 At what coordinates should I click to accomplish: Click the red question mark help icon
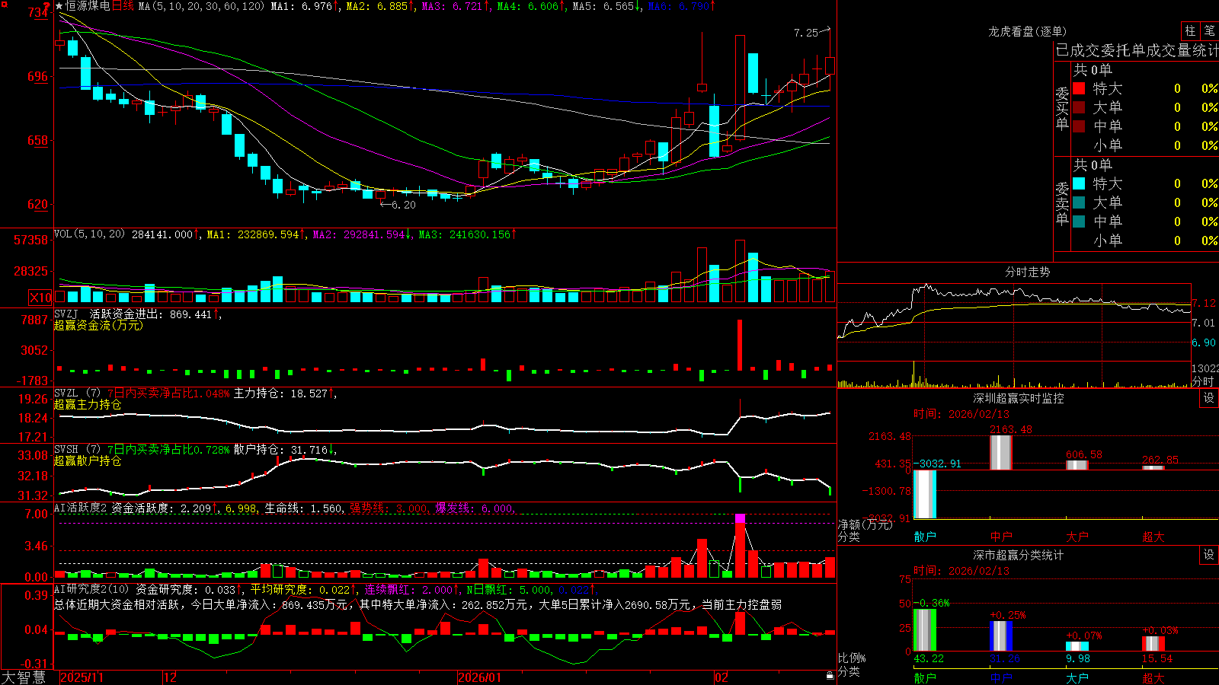46,6
